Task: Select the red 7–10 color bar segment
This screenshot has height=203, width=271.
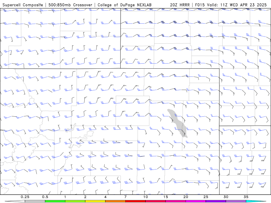Action: click(x=135, y=201)
